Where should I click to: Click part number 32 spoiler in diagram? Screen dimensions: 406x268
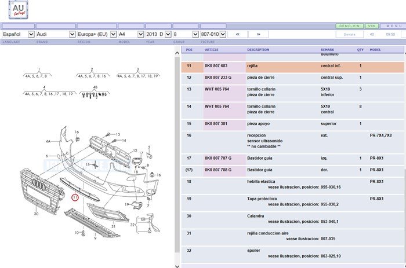[132, 225]
